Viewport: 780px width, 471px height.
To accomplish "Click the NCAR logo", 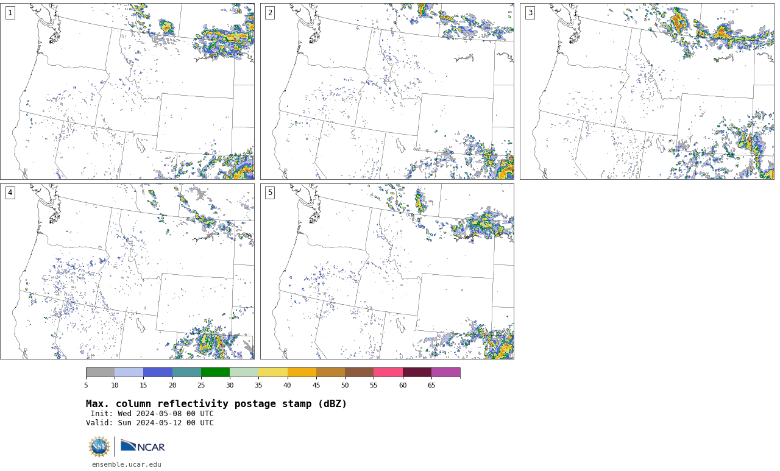I will [143, 447].
